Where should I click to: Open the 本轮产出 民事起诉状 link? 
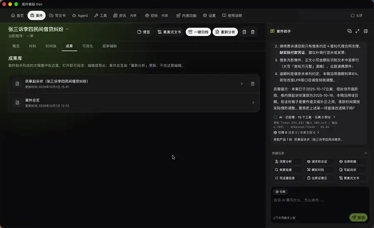tap(318, 139)
